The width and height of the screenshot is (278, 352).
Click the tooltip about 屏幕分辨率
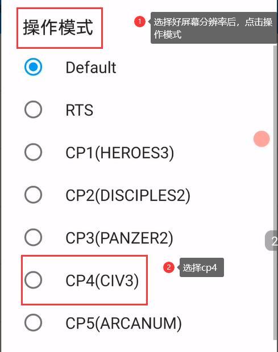tap(214, 28)
